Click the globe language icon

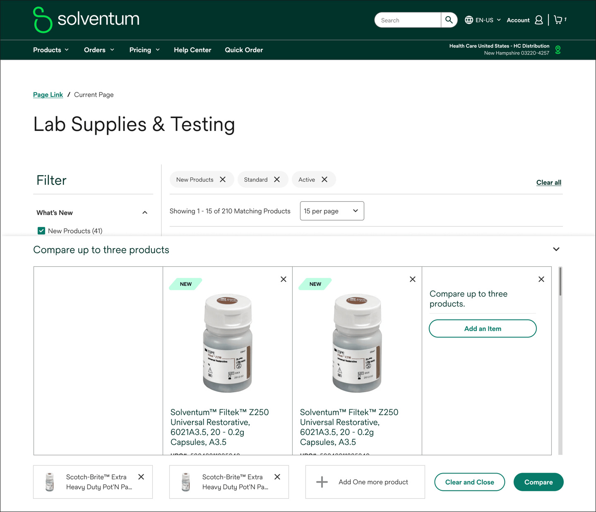coord(469,20)
